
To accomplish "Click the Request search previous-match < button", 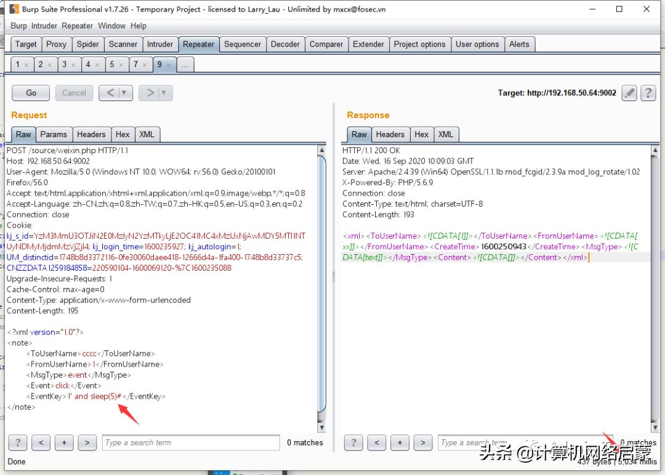I will [x=41, y=443].
